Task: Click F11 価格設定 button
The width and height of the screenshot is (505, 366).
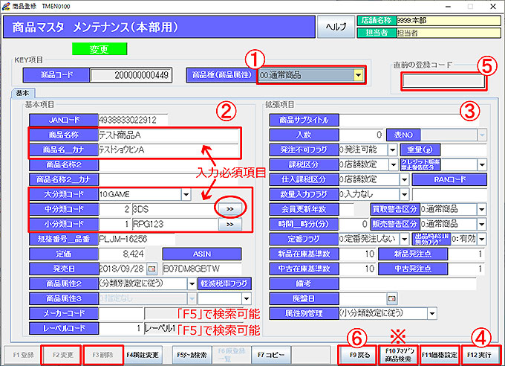Action: [x=440, y=355]
